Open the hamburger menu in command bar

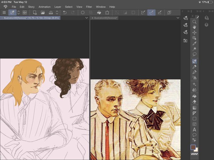pyautogui.click(x=4, y=13)
